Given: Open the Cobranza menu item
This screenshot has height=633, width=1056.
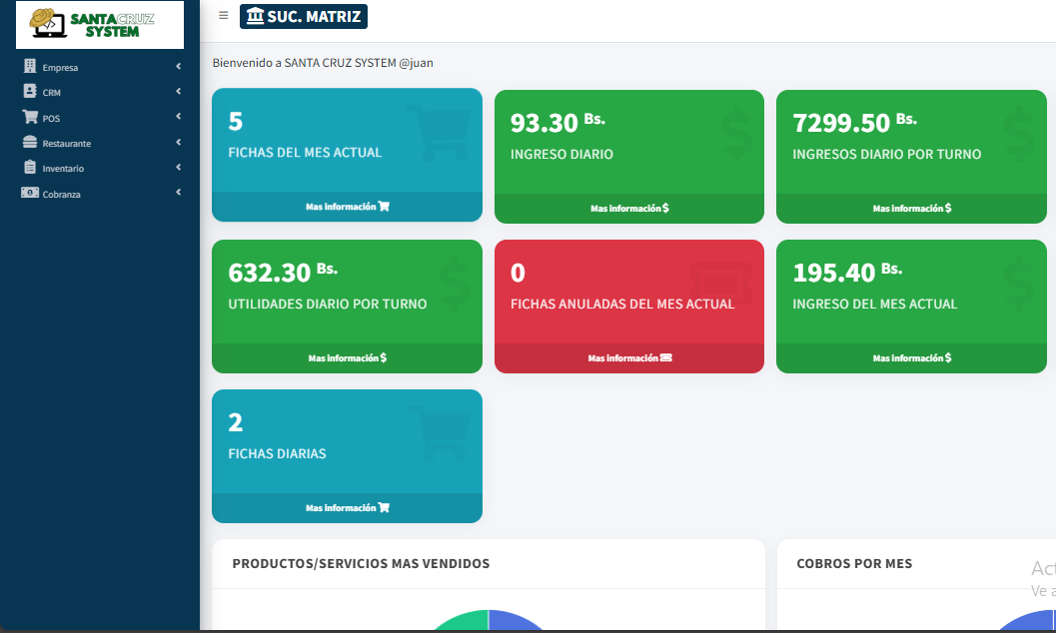Looking at the screenshot, I should point(101,193).
